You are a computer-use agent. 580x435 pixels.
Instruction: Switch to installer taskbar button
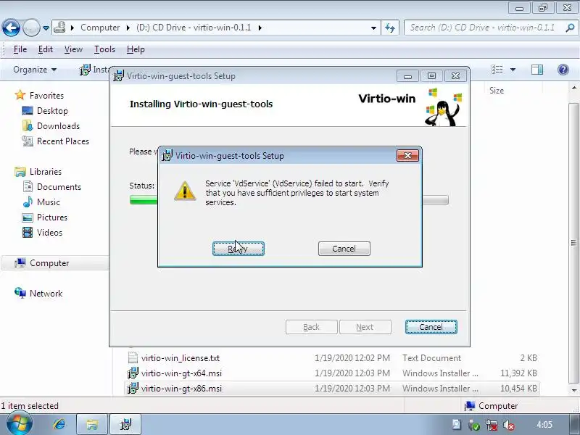tap(125, 424)
